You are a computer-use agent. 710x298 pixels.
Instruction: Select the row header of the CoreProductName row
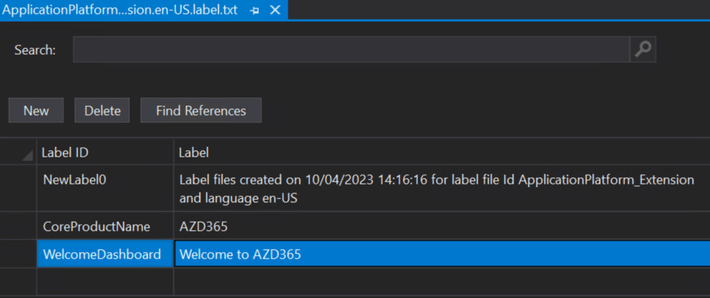click(18, 227)
